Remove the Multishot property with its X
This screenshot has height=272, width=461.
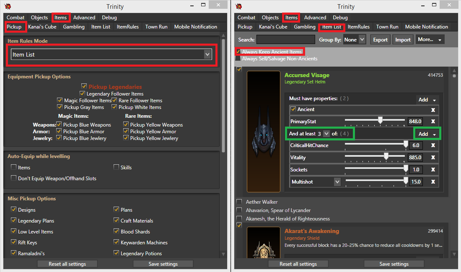click(433, 182)
